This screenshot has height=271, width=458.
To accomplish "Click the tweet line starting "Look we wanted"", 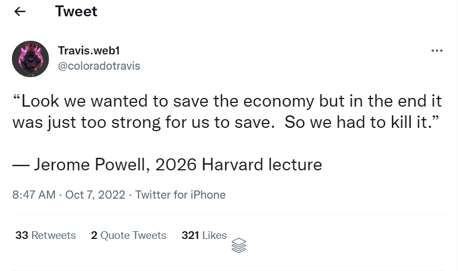I will 227,102.
